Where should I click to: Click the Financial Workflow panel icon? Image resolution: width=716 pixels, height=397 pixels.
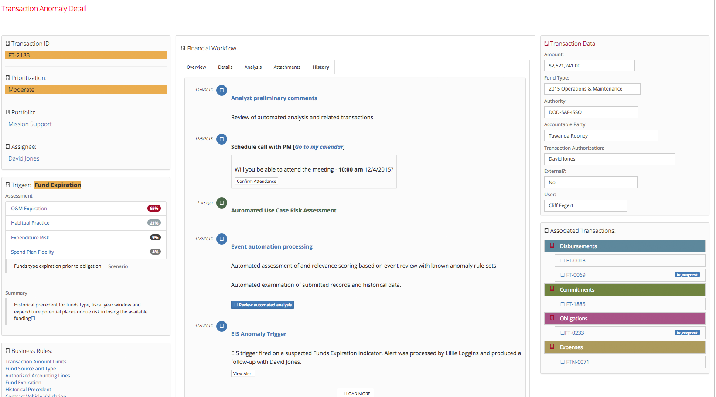pos(183,48)
